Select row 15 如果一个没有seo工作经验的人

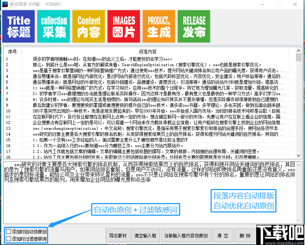click(x=146, y=140)
